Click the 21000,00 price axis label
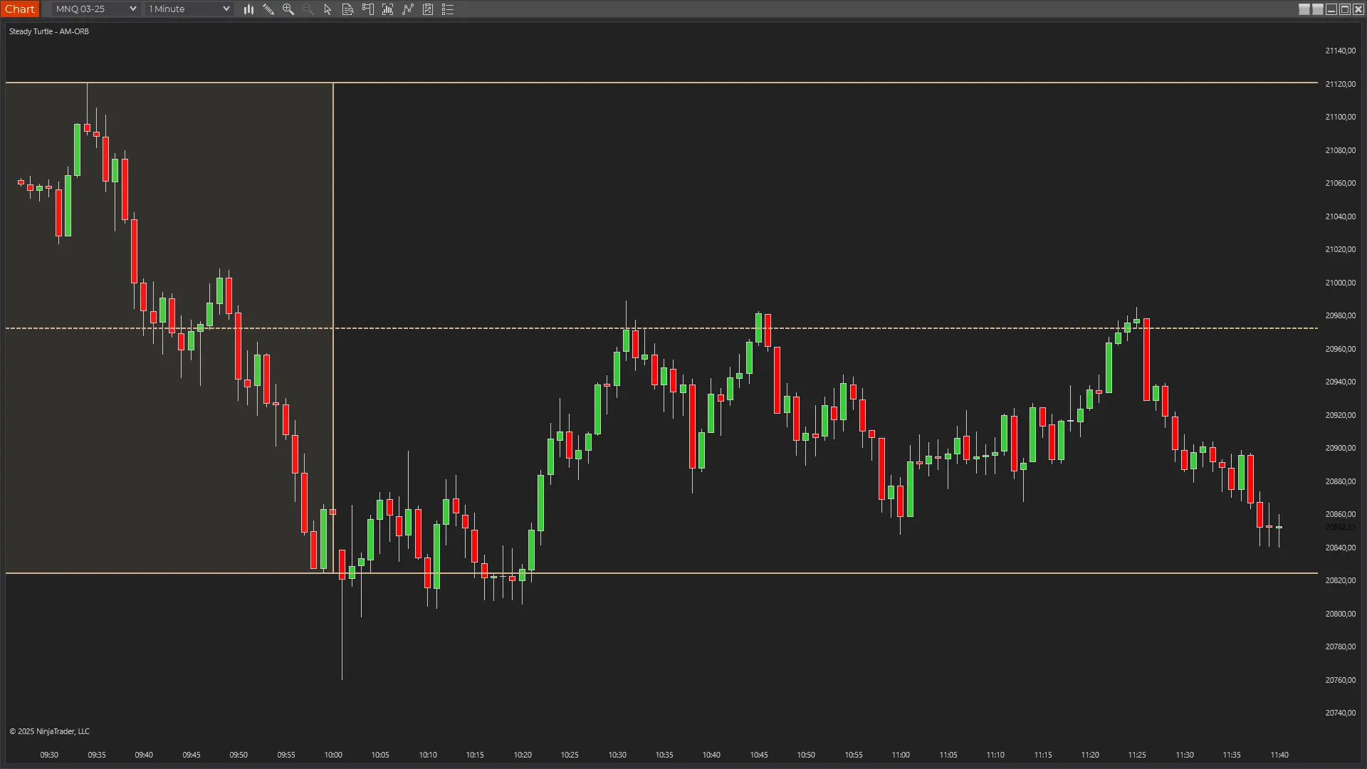Image resolution: width=1367 pixels, height=769 pixels. [x=1340, y=283]
